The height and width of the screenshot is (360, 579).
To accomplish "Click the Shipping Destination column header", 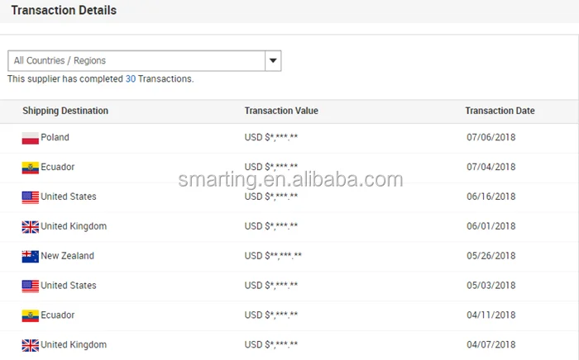I will click(x=65, y=111).
